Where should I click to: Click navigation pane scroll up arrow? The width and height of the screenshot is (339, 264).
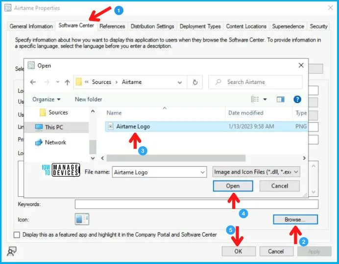click(93, 111)
